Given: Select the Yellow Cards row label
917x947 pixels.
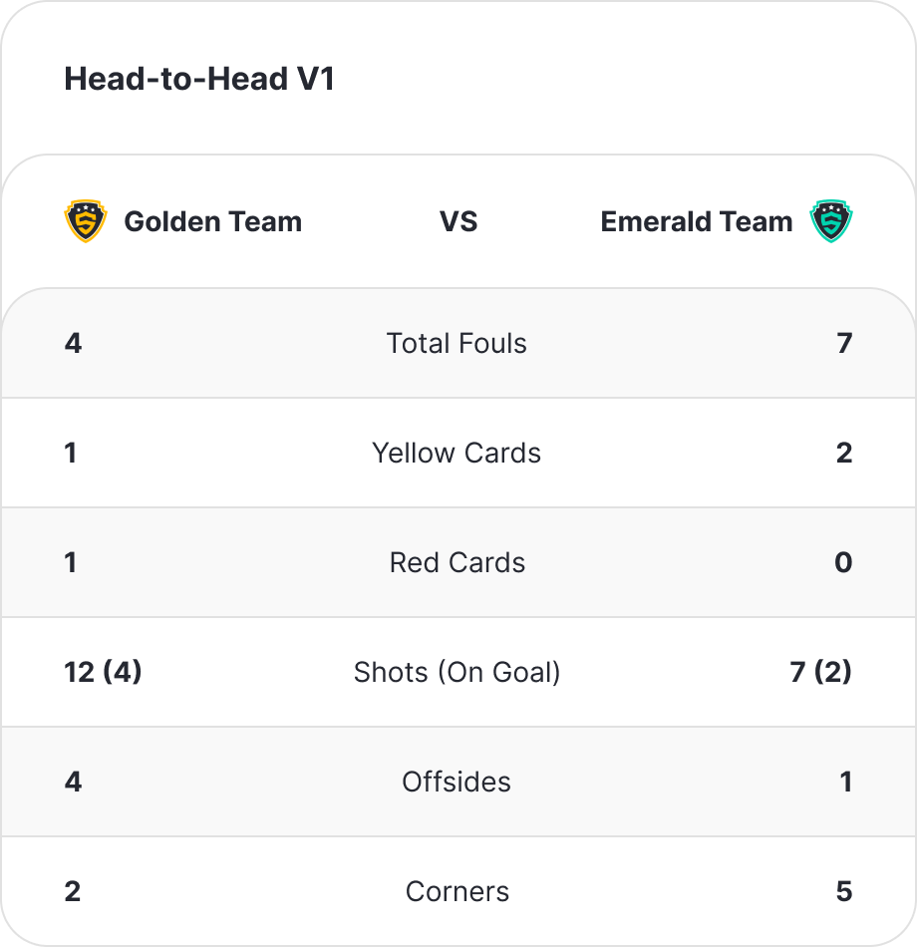Looking at the screenshot, I should (x=457, y=453).
